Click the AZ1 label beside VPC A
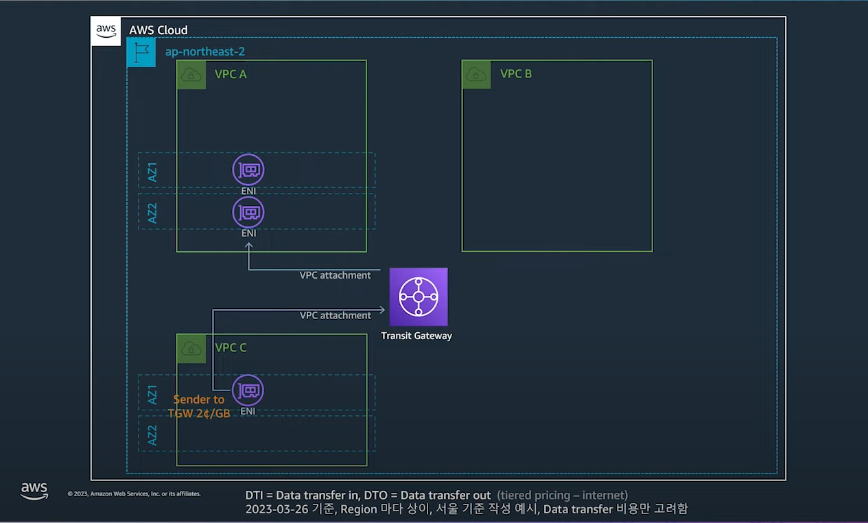 [152, 172]
